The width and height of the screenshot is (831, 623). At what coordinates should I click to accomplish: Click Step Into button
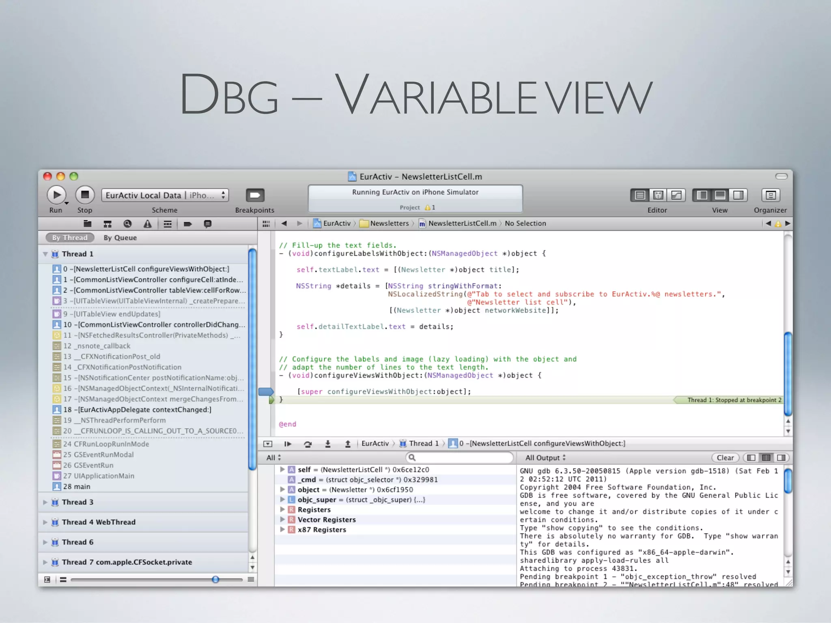point(328,444)
